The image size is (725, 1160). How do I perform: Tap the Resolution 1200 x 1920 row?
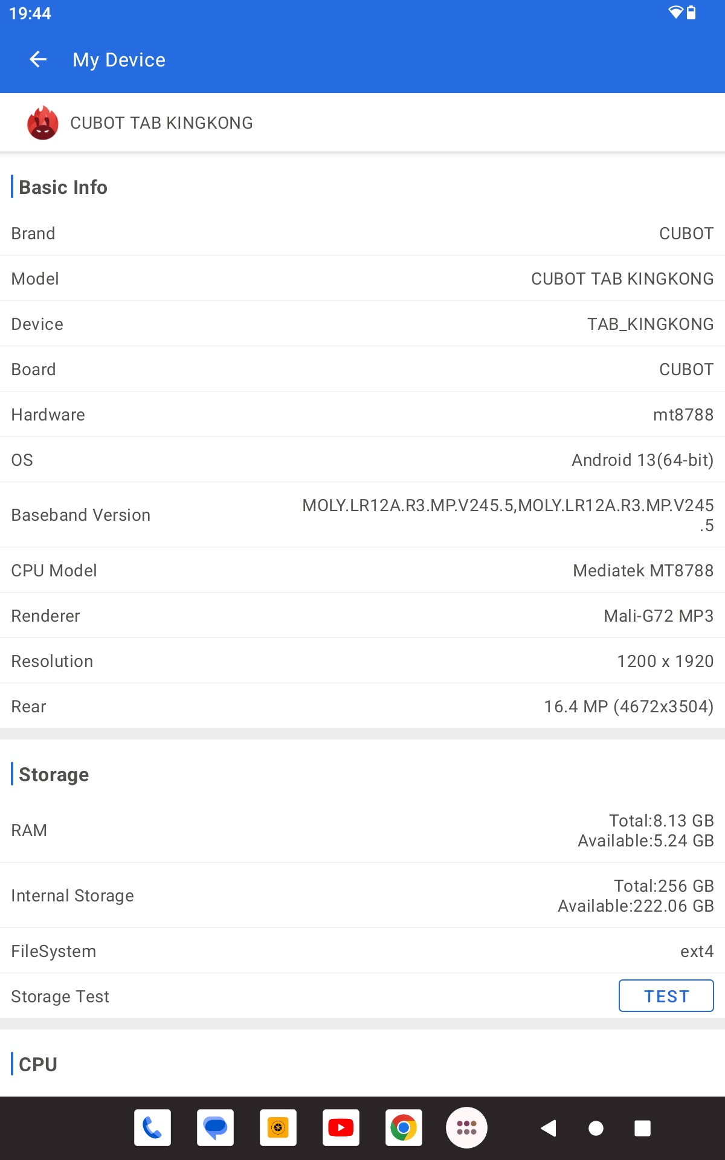coord(362,661)
